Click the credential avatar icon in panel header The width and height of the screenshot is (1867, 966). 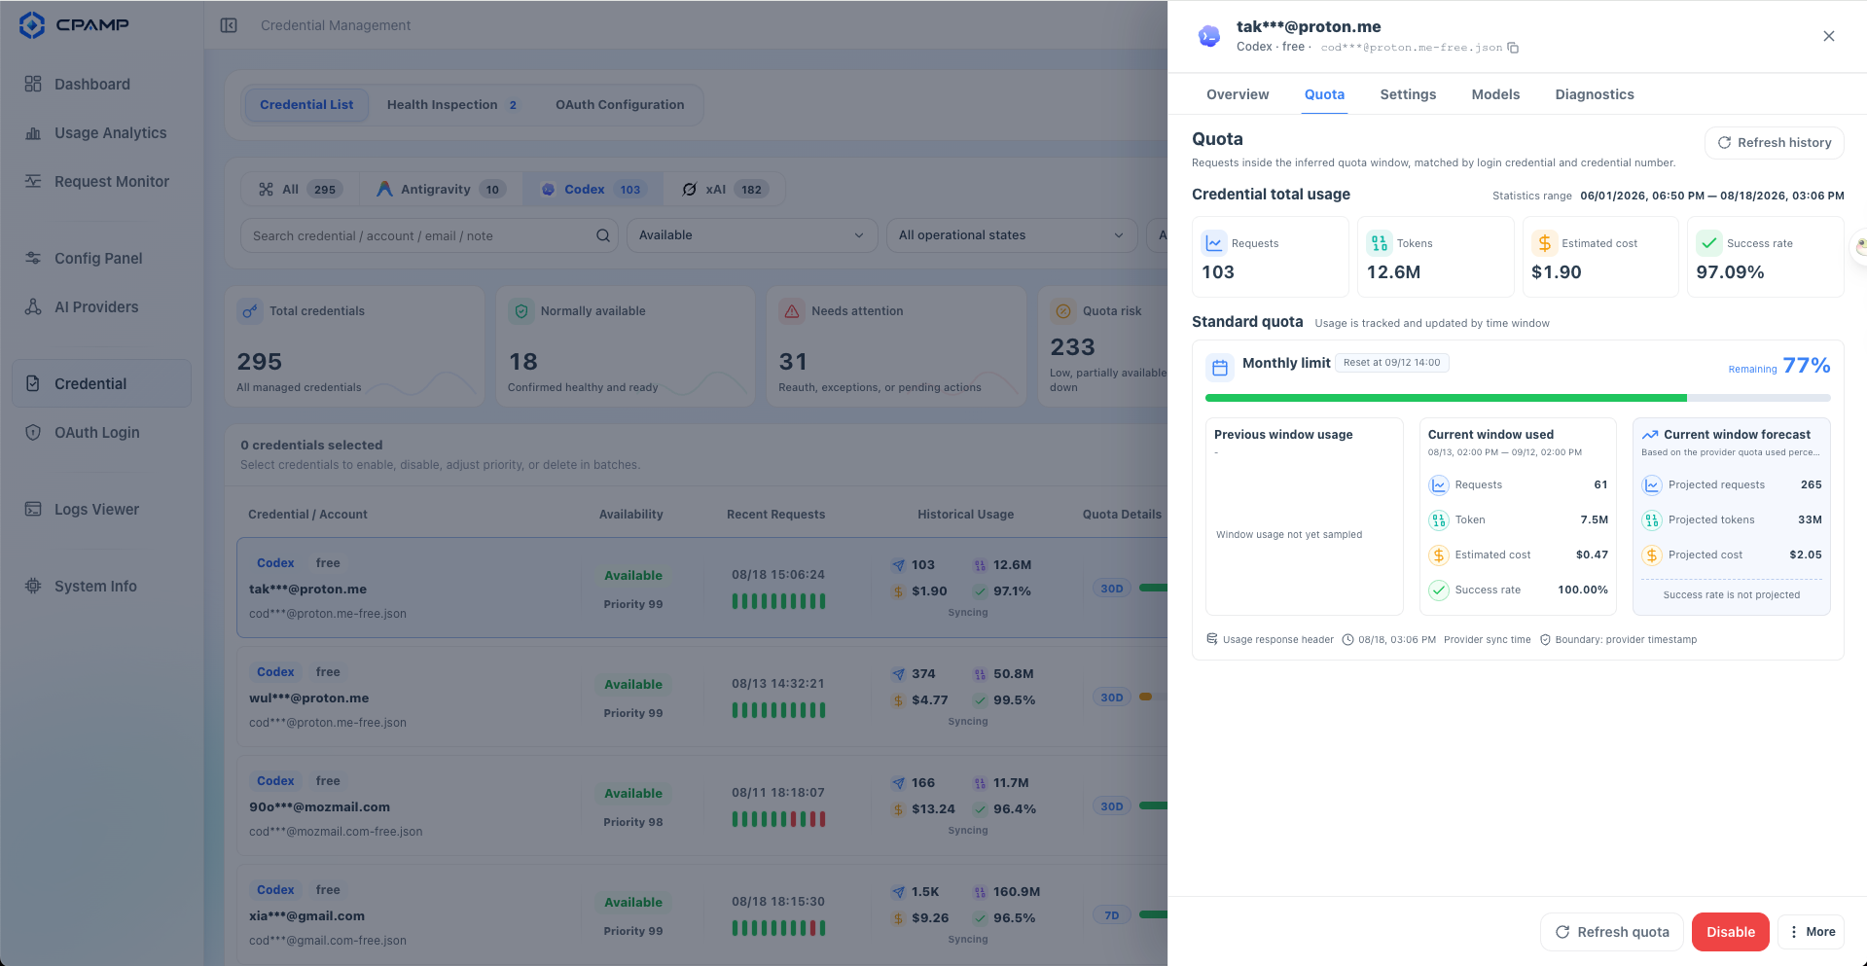pos(1209,36)
